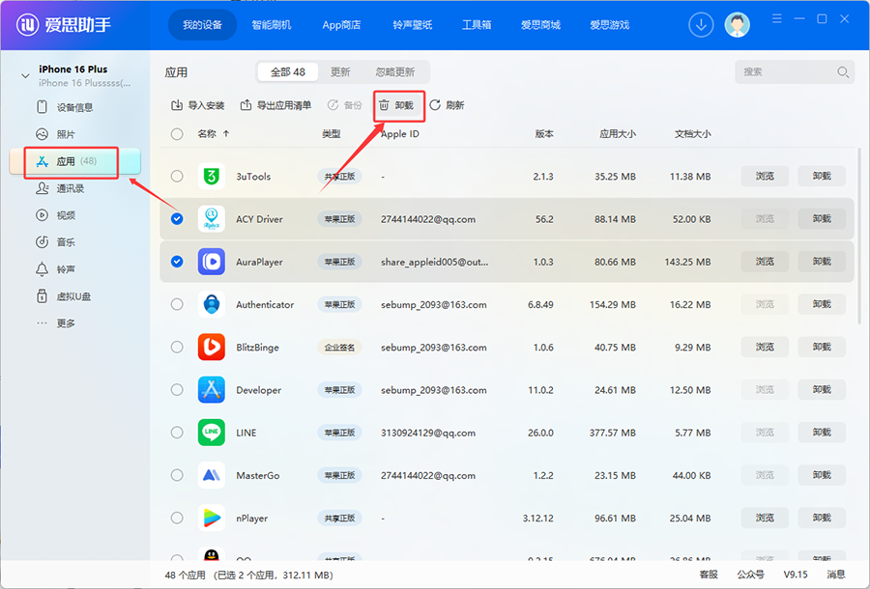Click the BlitzBinge app icon
This screenshot has height=589, width=870.
pyautogui.click(x=212, y=347)
